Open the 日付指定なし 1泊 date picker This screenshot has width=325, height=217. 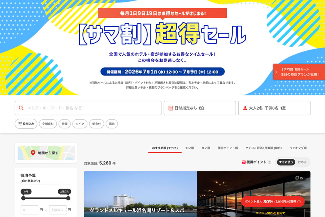(x=200, y=108)
